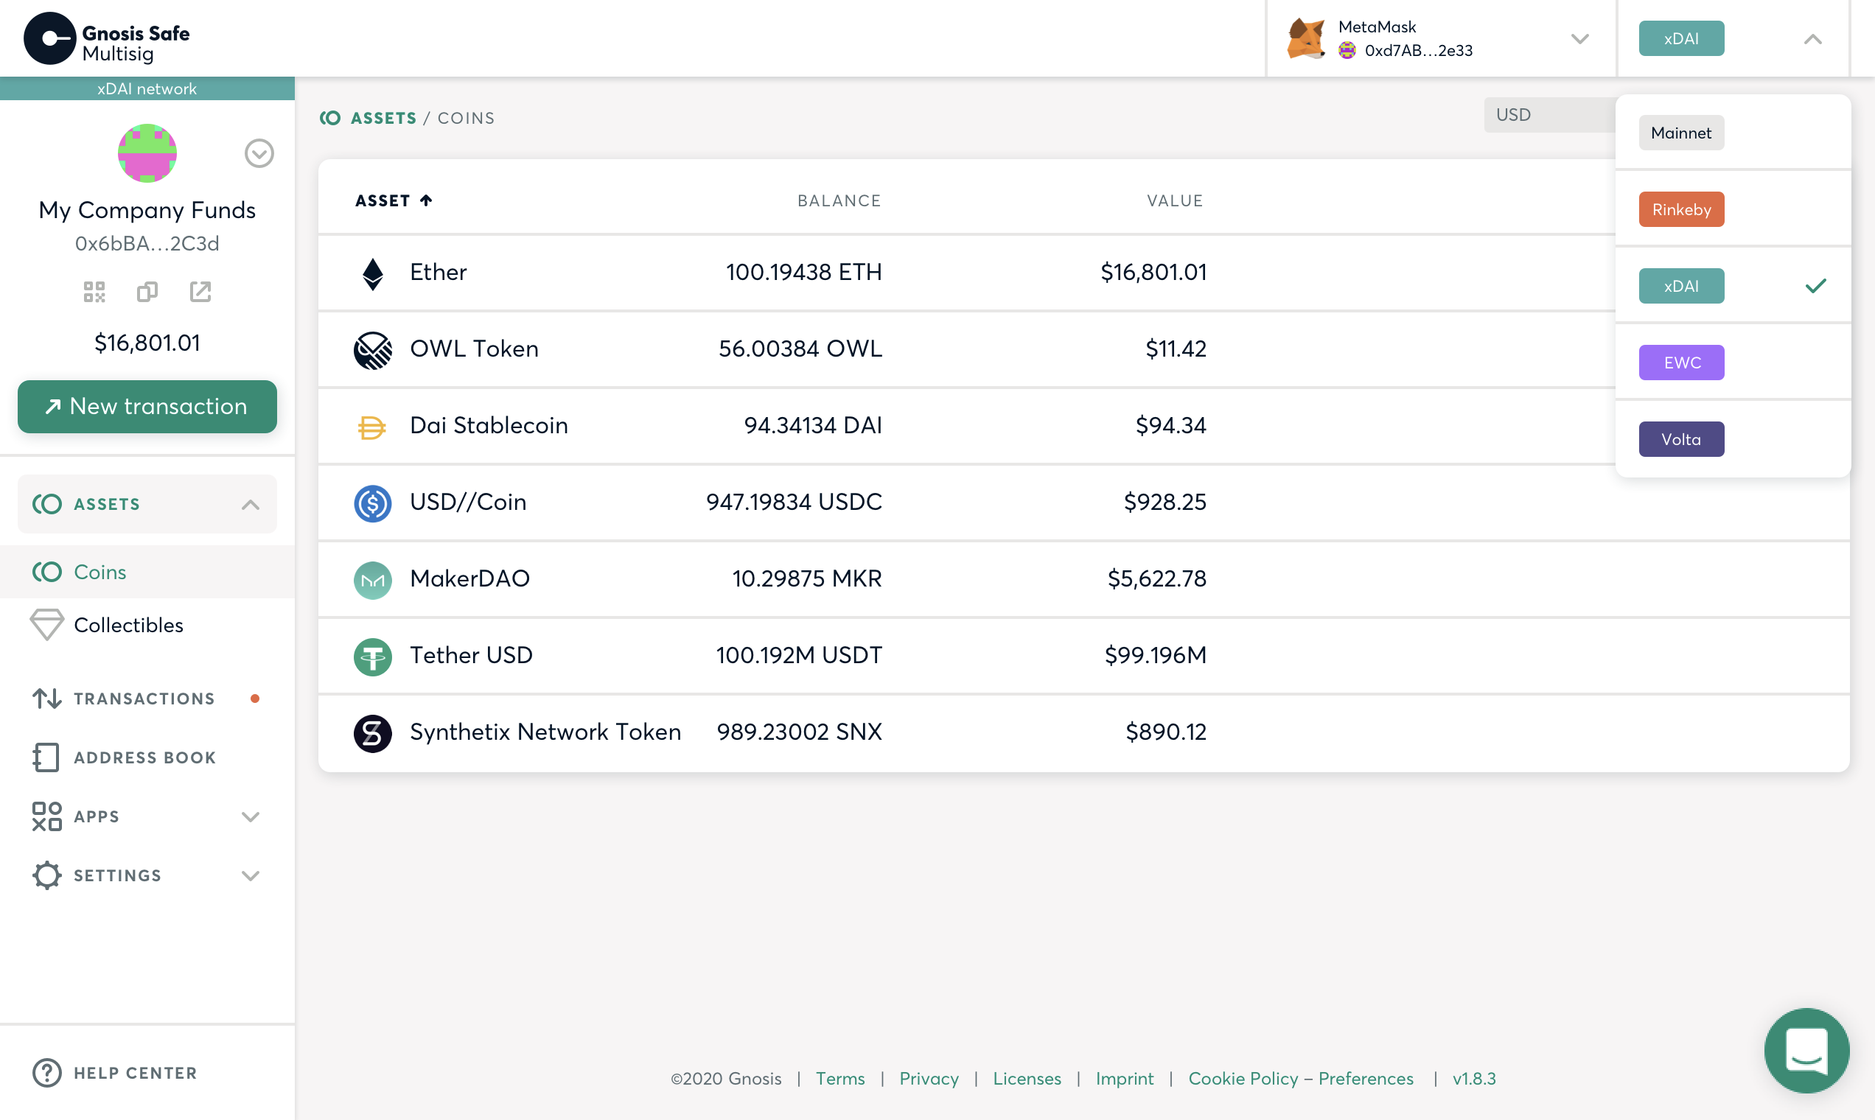Open Cookie Policy – Preferences link
1875x1120 pixels.
click(1301, 1079)
